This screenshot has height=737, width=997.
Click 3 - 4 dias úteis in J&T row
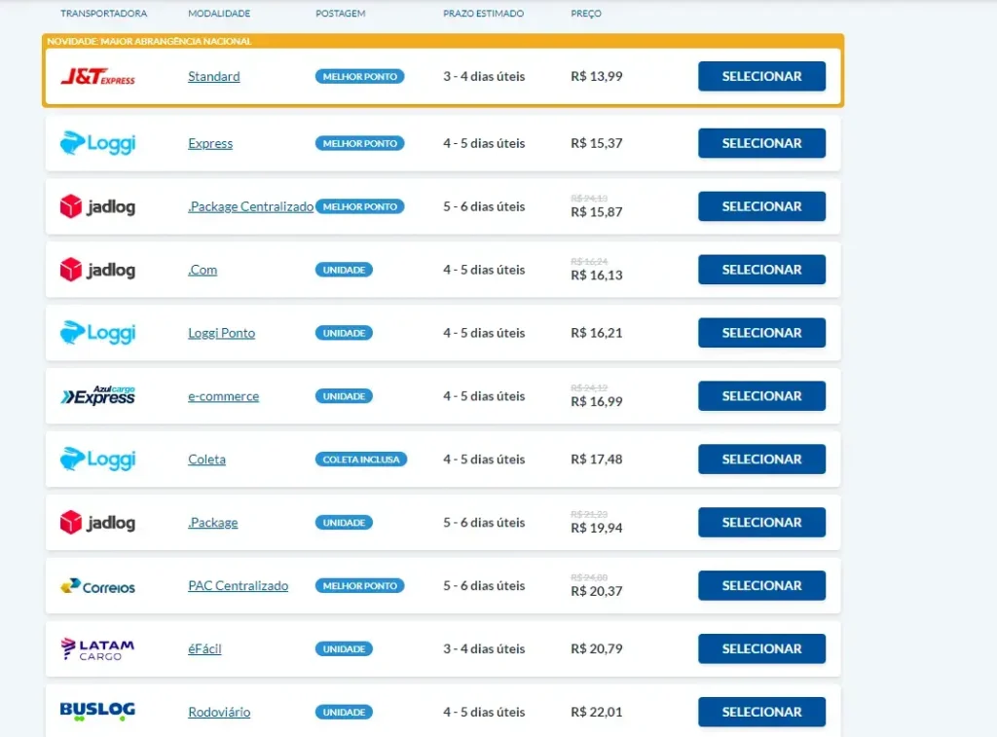[x=484, y=76]
